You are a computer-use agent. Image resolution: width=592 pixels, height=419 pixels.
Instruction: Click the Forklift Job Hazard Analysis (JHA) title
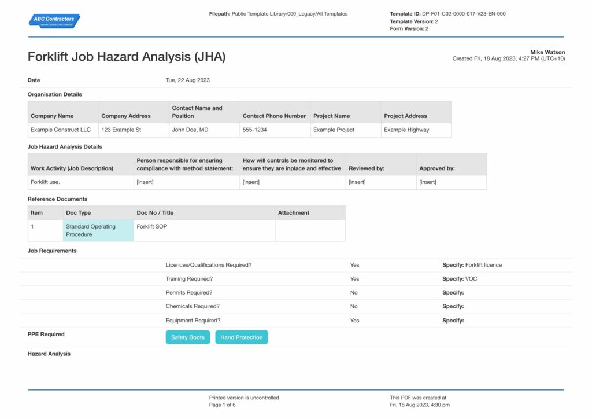127,57
